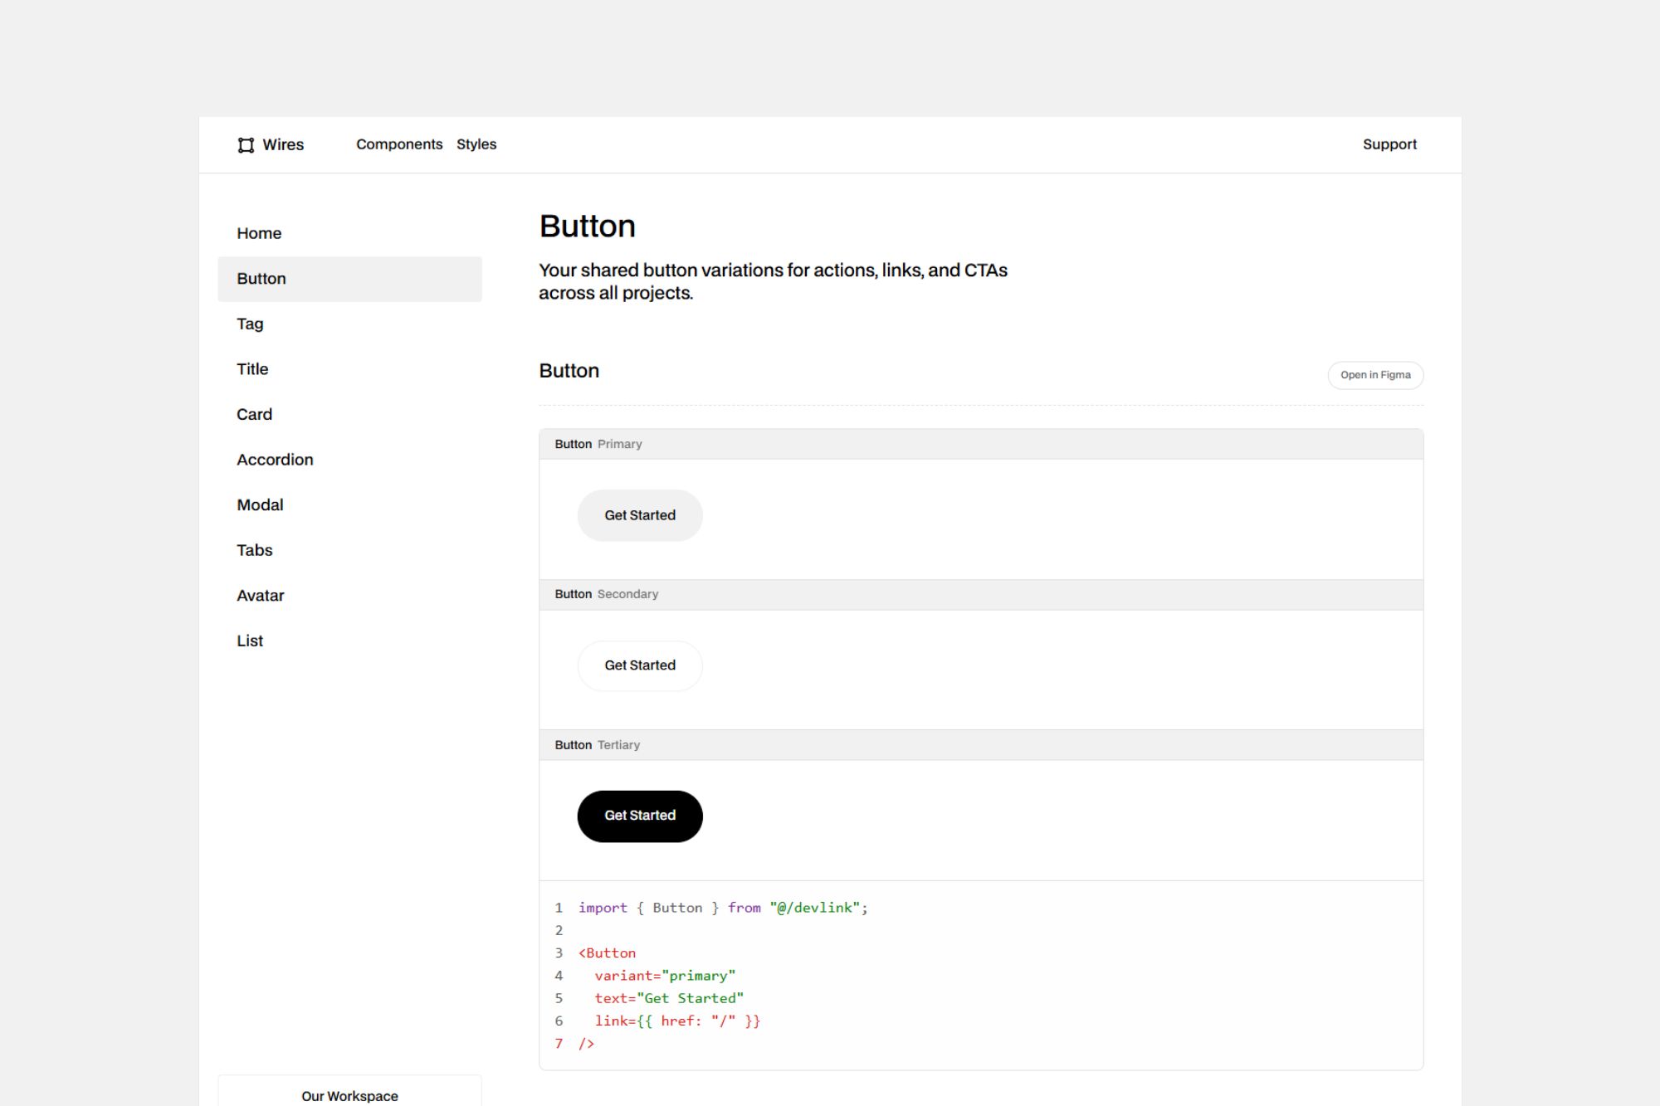Open Accordion in the sidebar
This screenshot has width=1660, height=1106.
(x=275, y=460)
